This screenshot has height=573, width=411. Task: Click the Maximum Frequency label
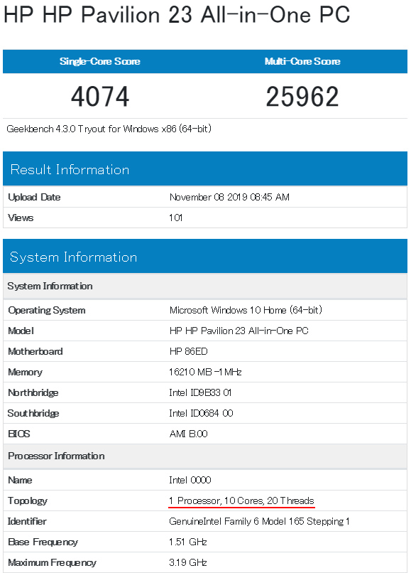53,563
